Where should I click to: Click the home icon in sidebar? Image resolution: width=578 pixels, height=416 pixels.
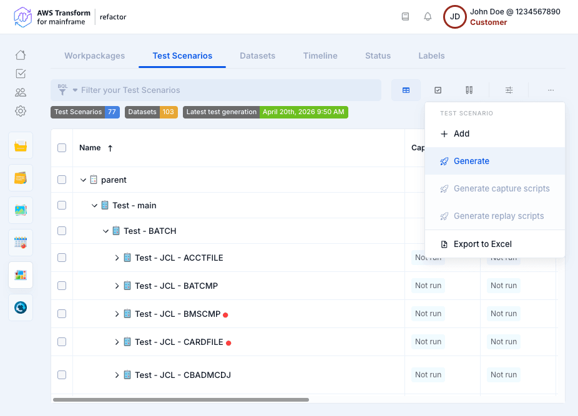pos(21,55)
